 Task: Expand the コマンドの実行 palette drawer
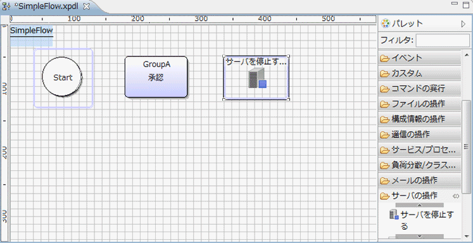point(420,89)
